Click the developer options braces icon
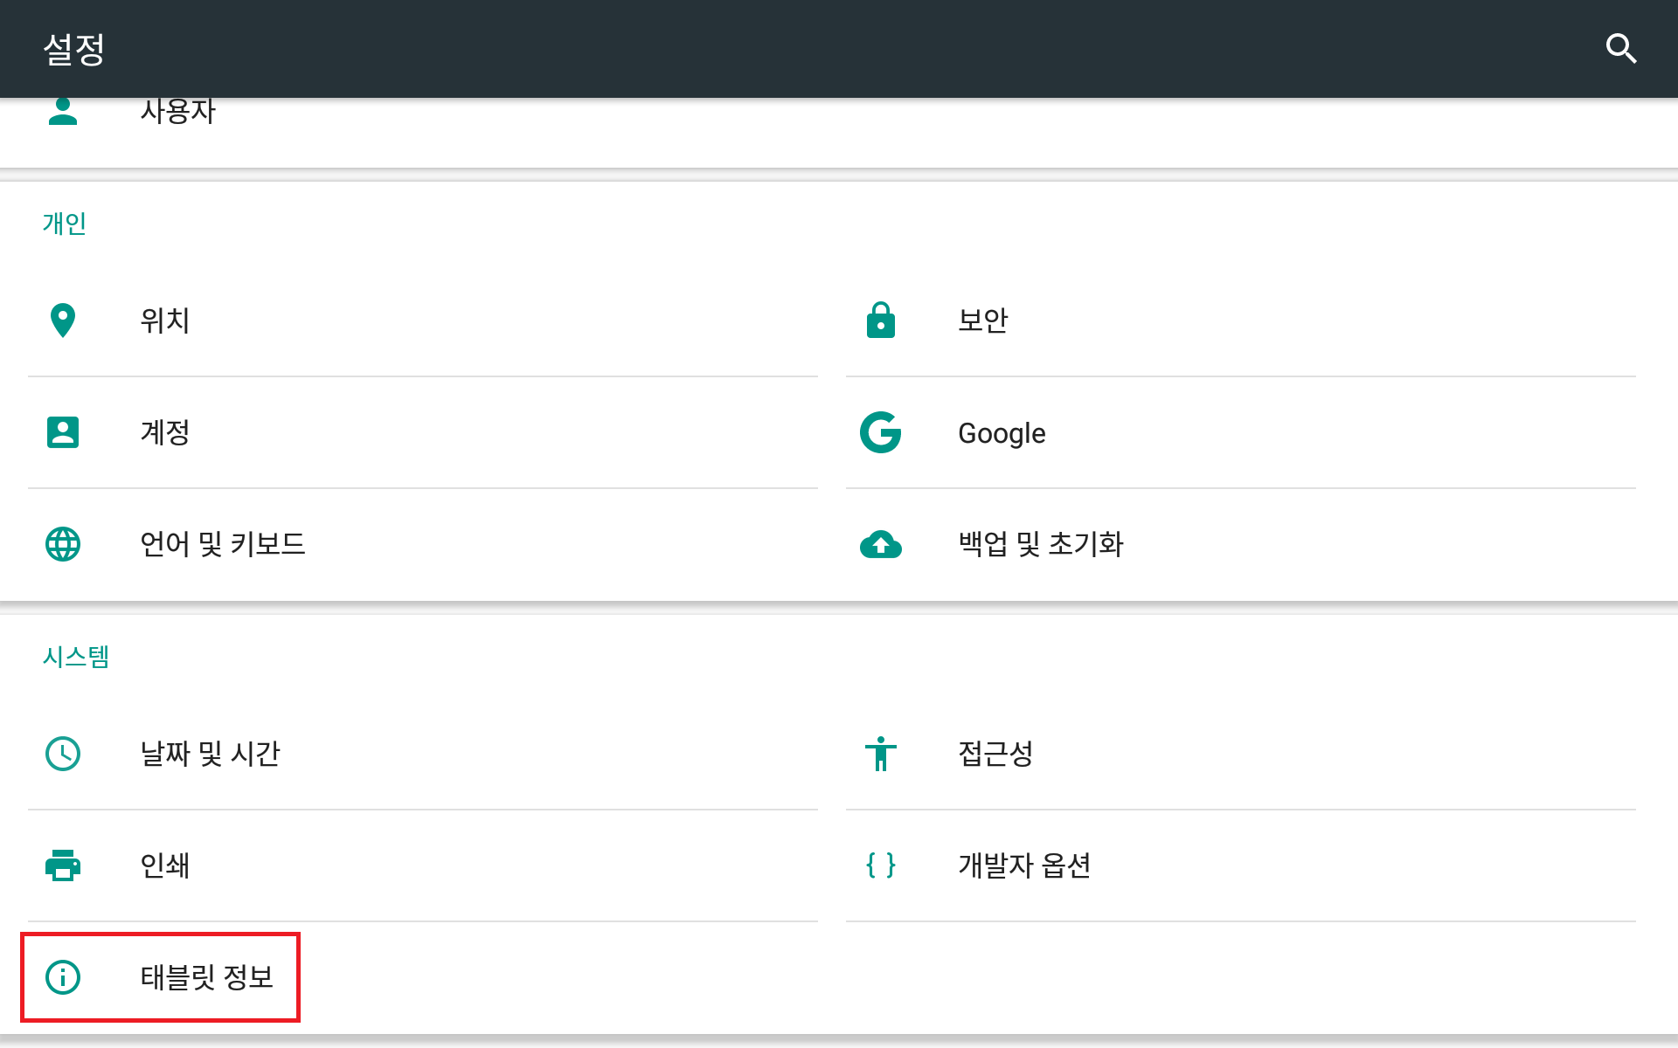 point(880,865)
